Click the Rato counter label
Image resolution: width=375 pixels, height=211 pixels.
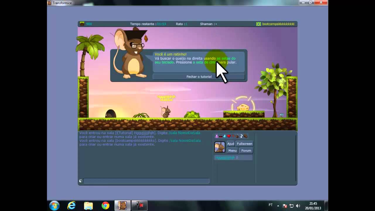(x=181, y=24)
